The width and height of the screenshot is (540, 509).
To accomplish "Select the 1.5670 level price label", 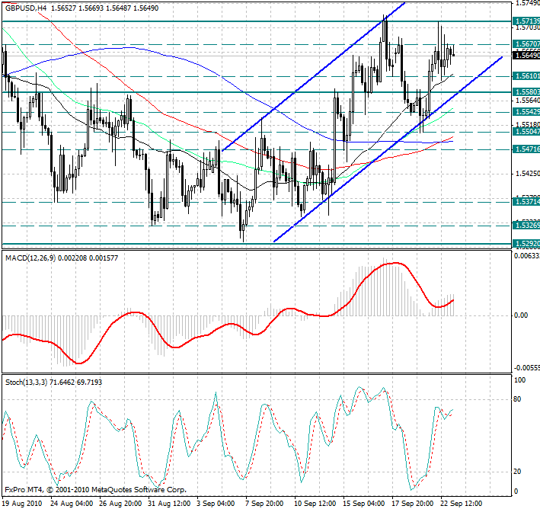I will [526, 43].
